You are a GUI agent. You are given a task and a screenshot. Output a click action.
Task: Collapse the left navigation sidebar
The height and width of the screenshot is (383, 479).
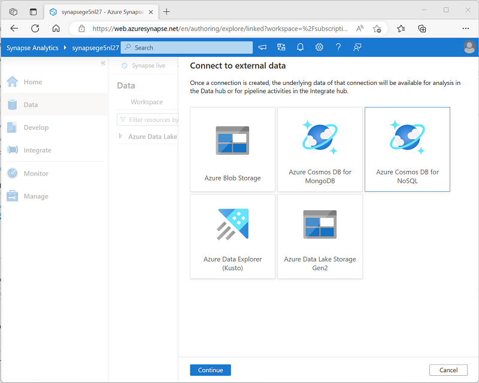click(x=102, y=63)
